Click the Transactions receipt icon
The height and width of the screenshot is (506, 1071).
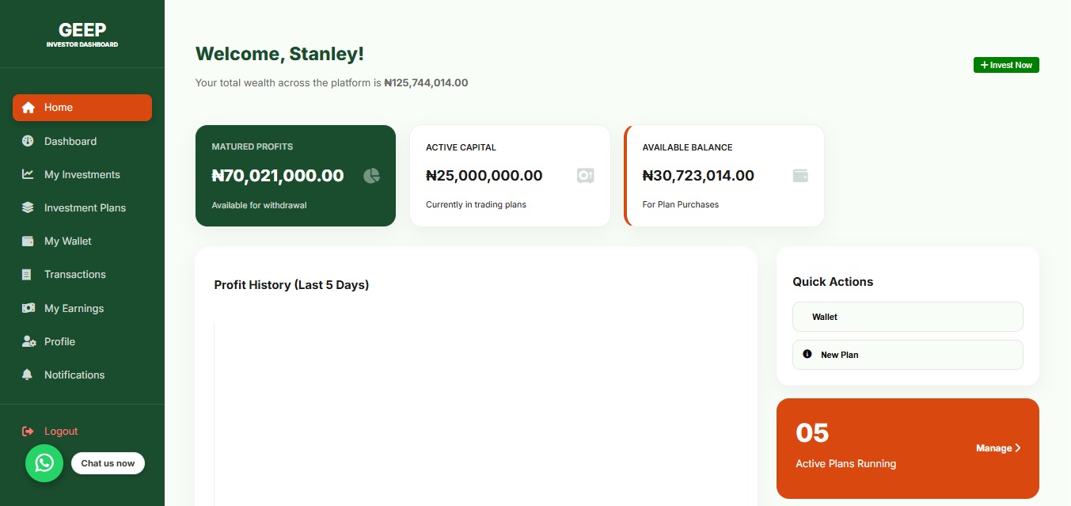click(x=28, y=275)
